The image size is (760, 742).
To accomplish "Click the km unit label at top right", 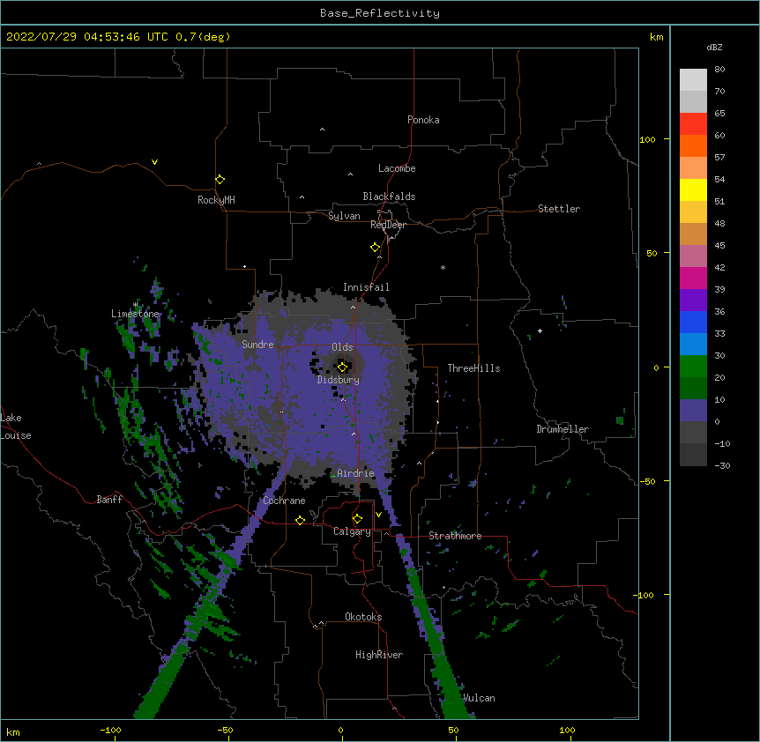I will (x=657, y=37).
